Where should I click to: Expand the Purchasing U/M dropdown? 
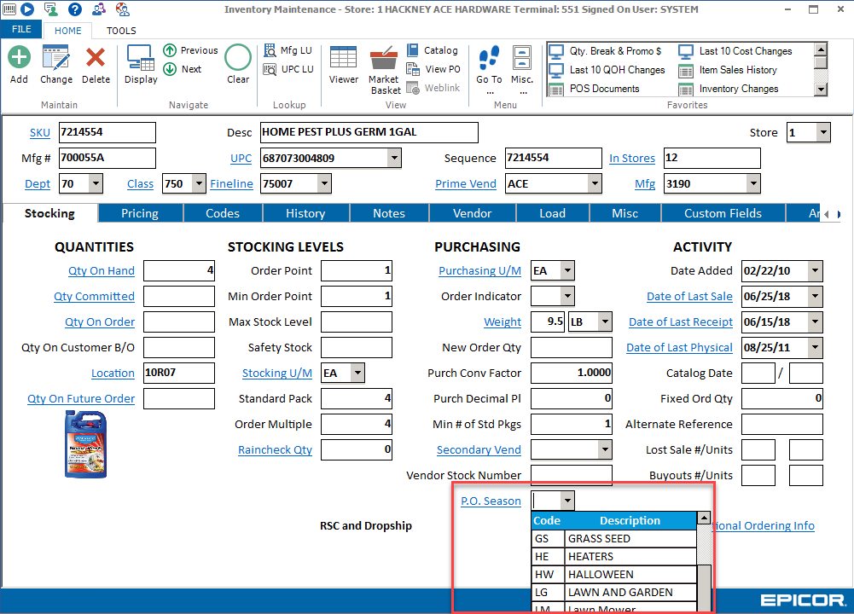(x=567, y=270)
